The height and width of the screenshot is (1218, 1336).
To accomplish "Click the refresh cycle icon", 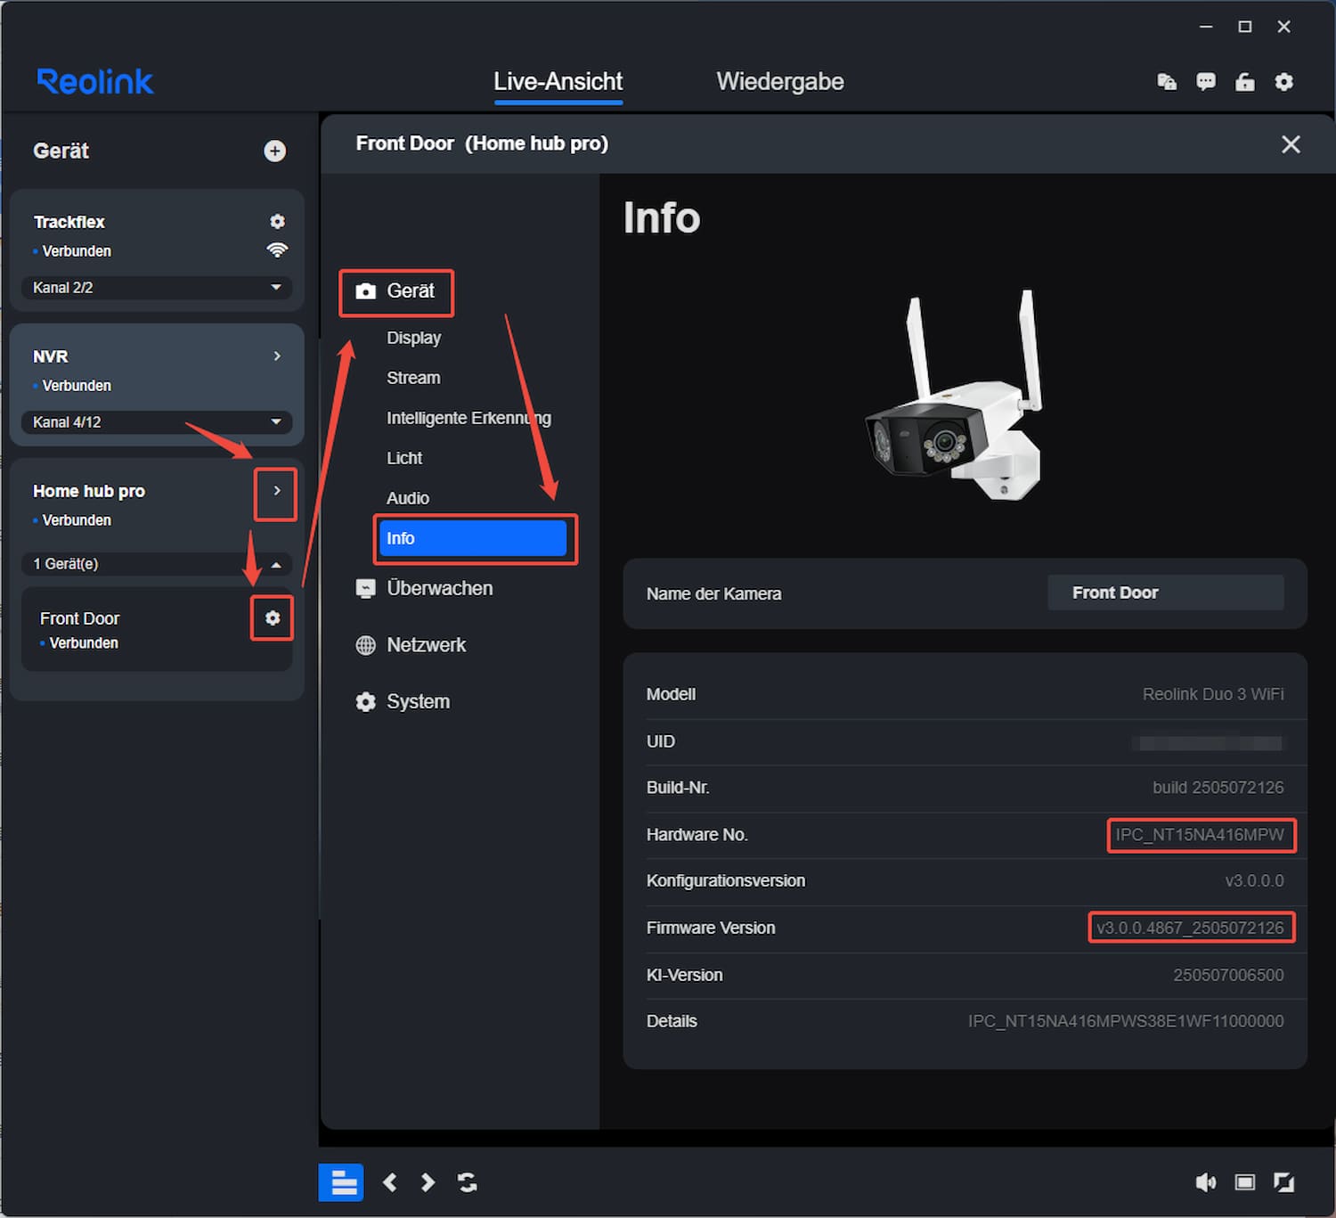I will pos(467,1182).
